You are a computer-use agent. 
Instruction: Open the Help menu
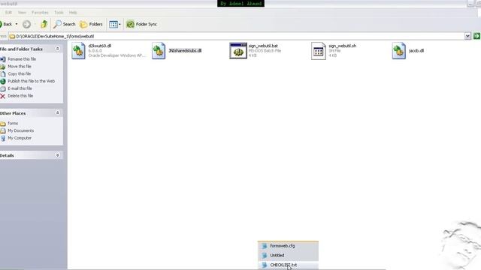[x=73, y=13]
